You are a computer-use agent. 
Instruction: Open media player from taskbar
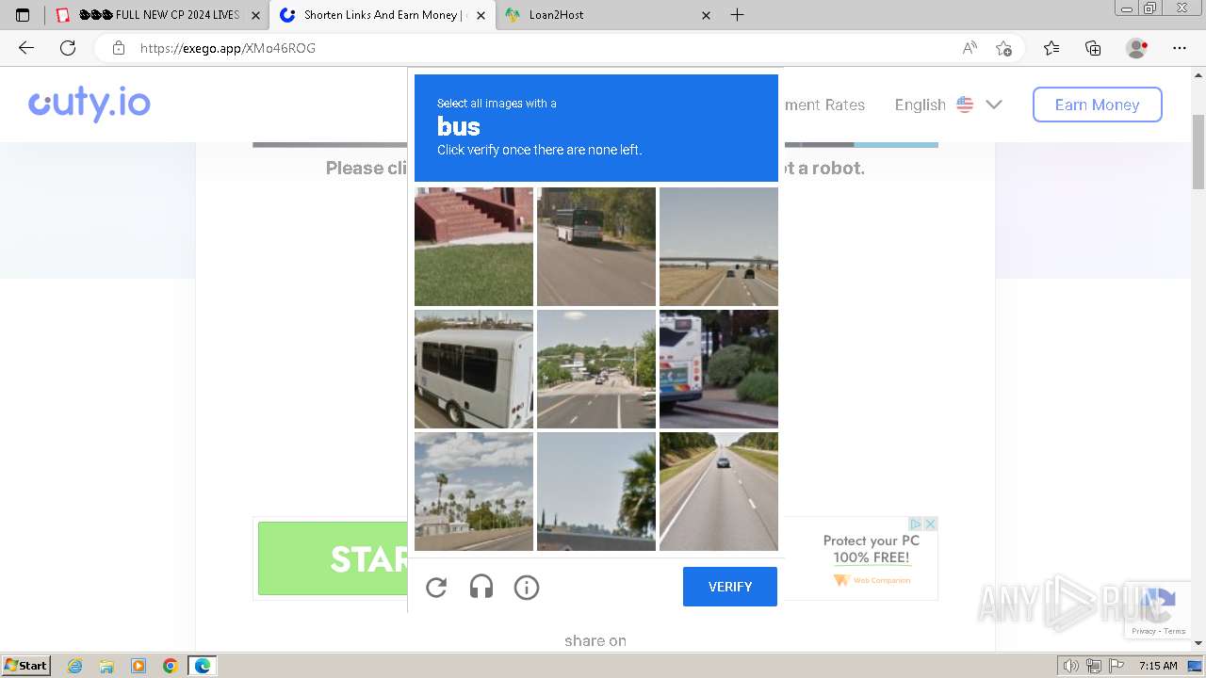tap(139, 666)
